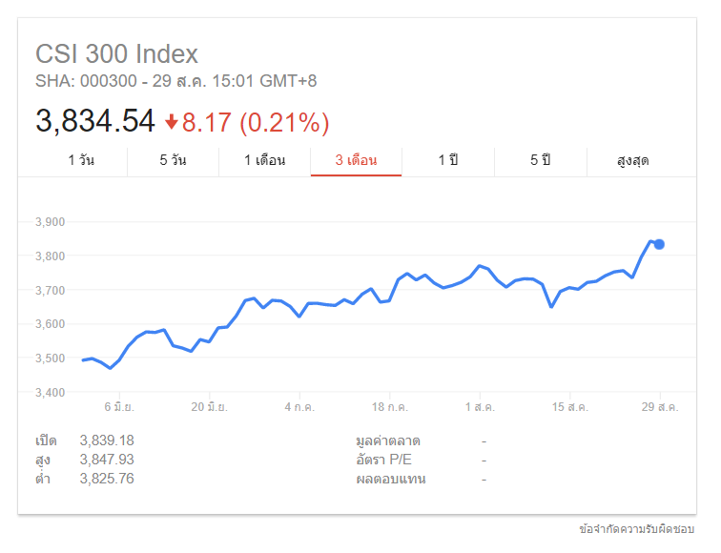721x553 pixels.
Task: Click the 1 ส.ค. axis date
Action: click(480, 407)
